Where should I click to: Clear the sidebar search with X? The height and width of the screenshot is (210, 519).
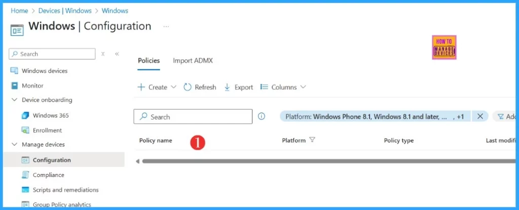tap(103, 54)
